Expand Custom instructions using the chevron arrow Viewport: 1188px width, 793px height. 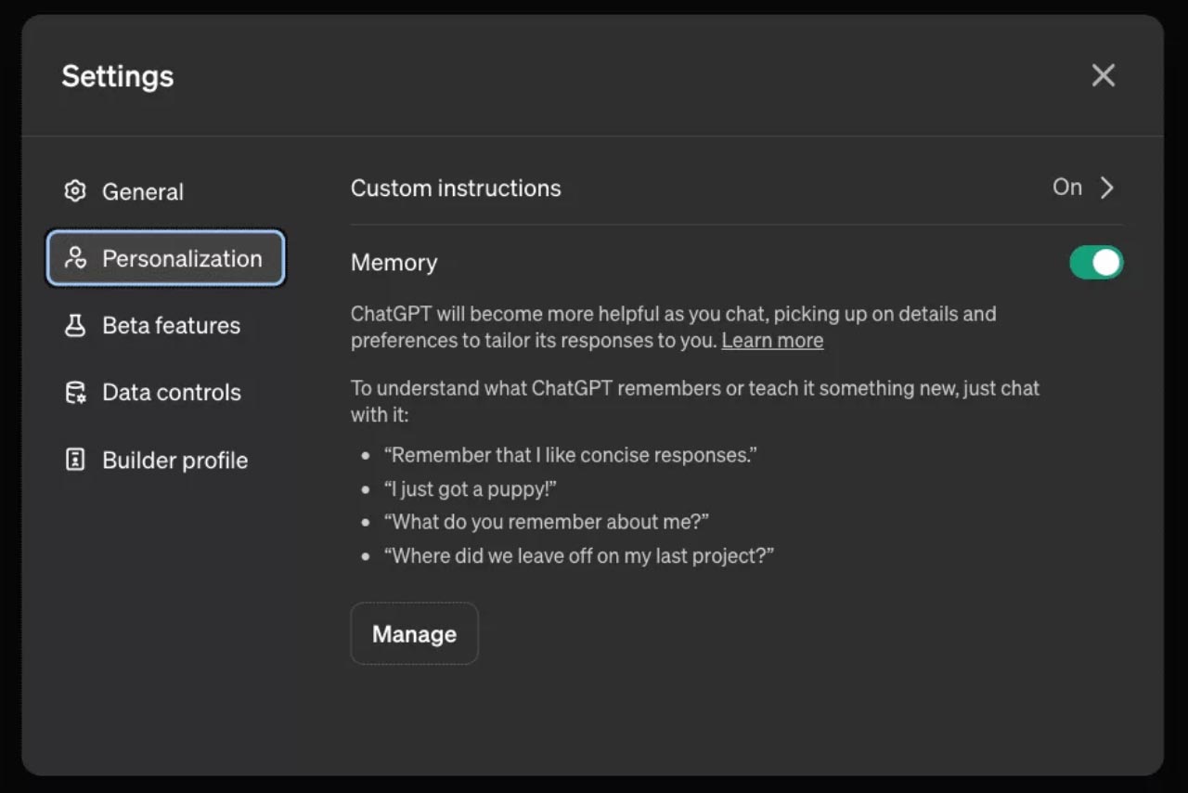1106,188
